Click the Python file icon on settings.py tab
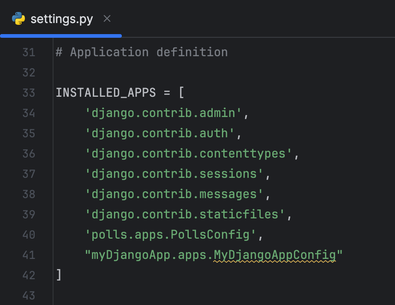 pos(18,18)
